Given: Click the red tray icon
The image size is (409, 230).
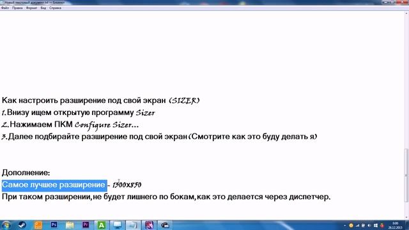Looking at the screenshot, I should coord(382,226).
